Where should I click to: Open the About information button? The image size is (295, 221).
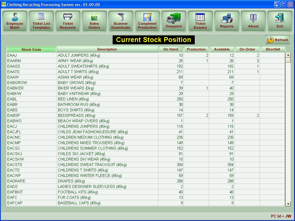[253, 21]
